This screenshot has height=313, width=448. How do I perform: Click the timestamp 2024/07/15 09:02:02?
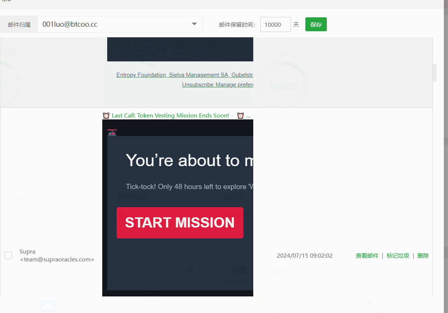[305, 256]
